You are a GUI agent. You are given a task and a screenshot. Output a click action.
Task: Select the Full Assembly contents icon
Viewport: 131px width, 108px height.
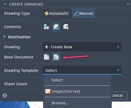[46, 27]
